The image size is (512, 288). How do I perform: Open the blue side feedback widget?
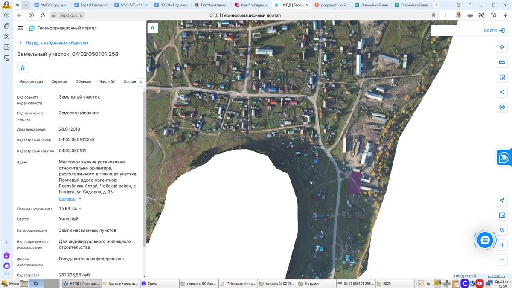[504, 157]
